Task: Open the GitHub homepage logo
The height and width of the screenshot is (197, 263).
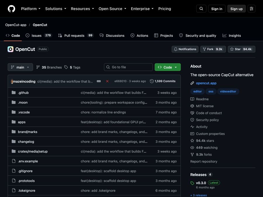Action: point(11,9)
